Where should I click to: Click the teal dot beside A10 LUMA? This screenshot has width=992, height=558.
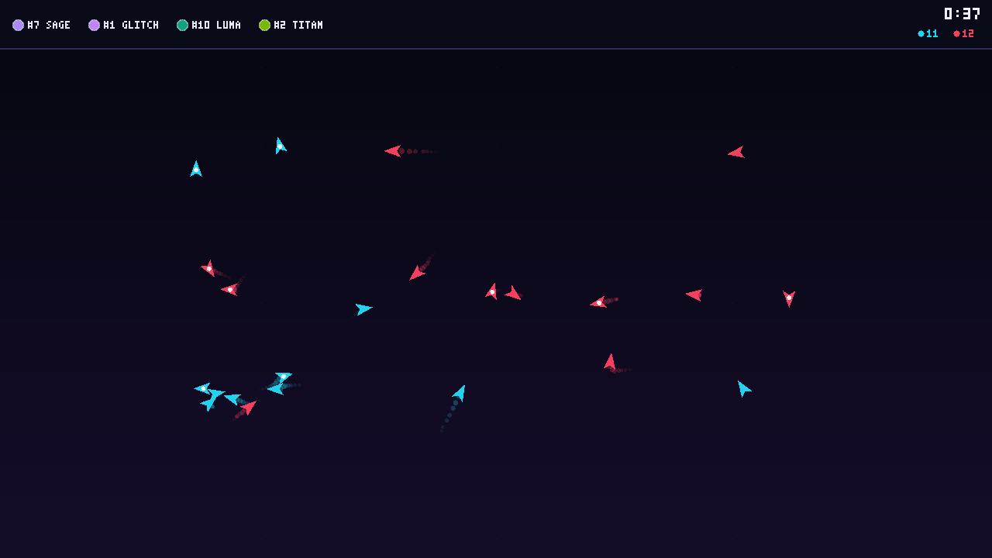click(x=182, y=26)
